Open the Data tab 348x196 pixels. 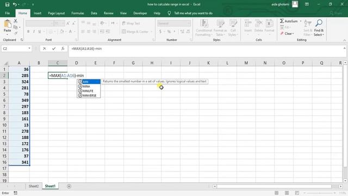coord(94,13)
